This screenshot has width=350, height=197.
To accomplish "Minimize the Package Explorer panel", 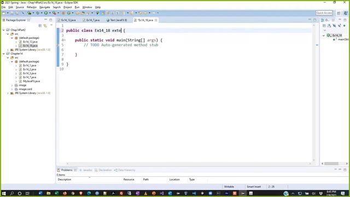I will pos(46,20).
